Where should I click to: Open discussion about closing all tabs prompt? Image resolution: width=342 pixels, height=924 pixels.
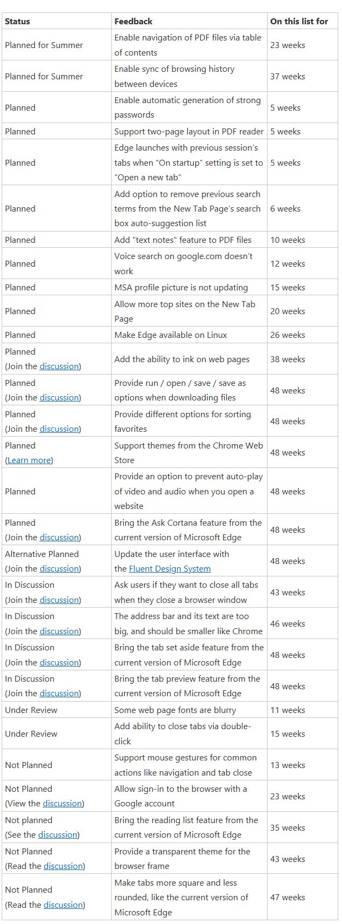59,600
